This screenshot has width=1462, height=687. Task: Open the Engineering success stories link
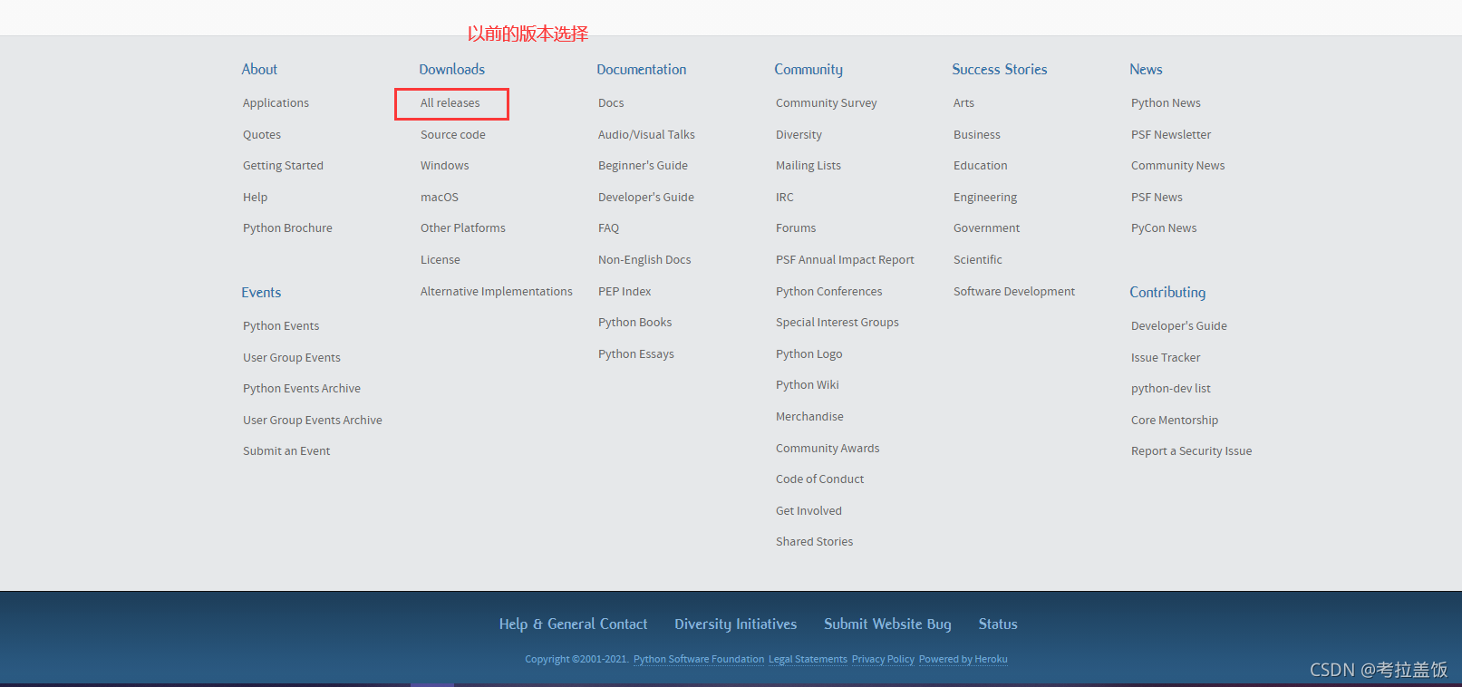[x=985, y=198]
